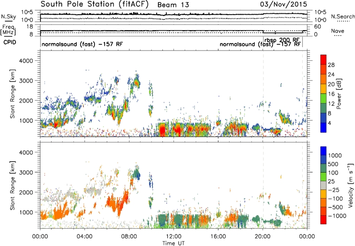Click the '28' tick on Power color bar

(331, 65)
